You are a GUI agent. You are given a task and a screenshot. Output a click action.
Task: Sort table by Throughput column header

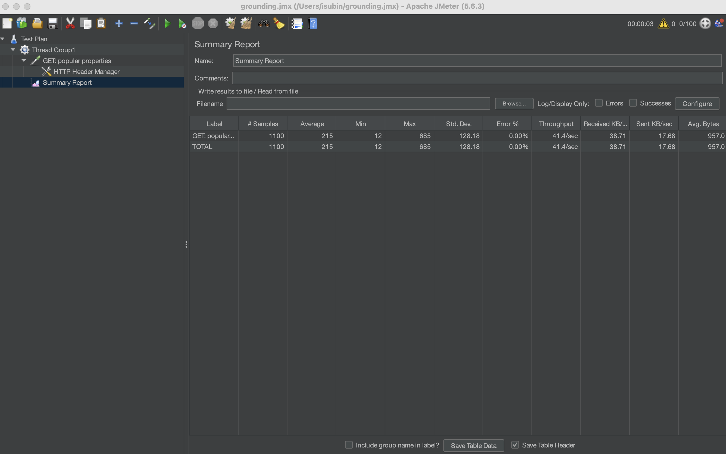pos(556,124)
